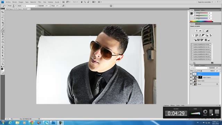Viewport: 222px width, 125px height.
Task: Select the Type tool
Action: 2,53
